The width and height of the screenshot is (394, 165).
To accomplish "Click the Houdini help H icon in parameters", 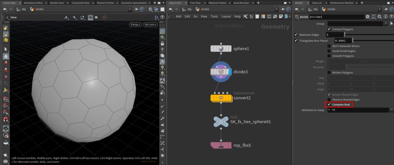I will [x=374, y=17].
